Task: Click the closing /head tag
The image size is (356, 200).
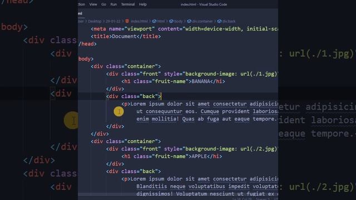Action: click(88, 44)
